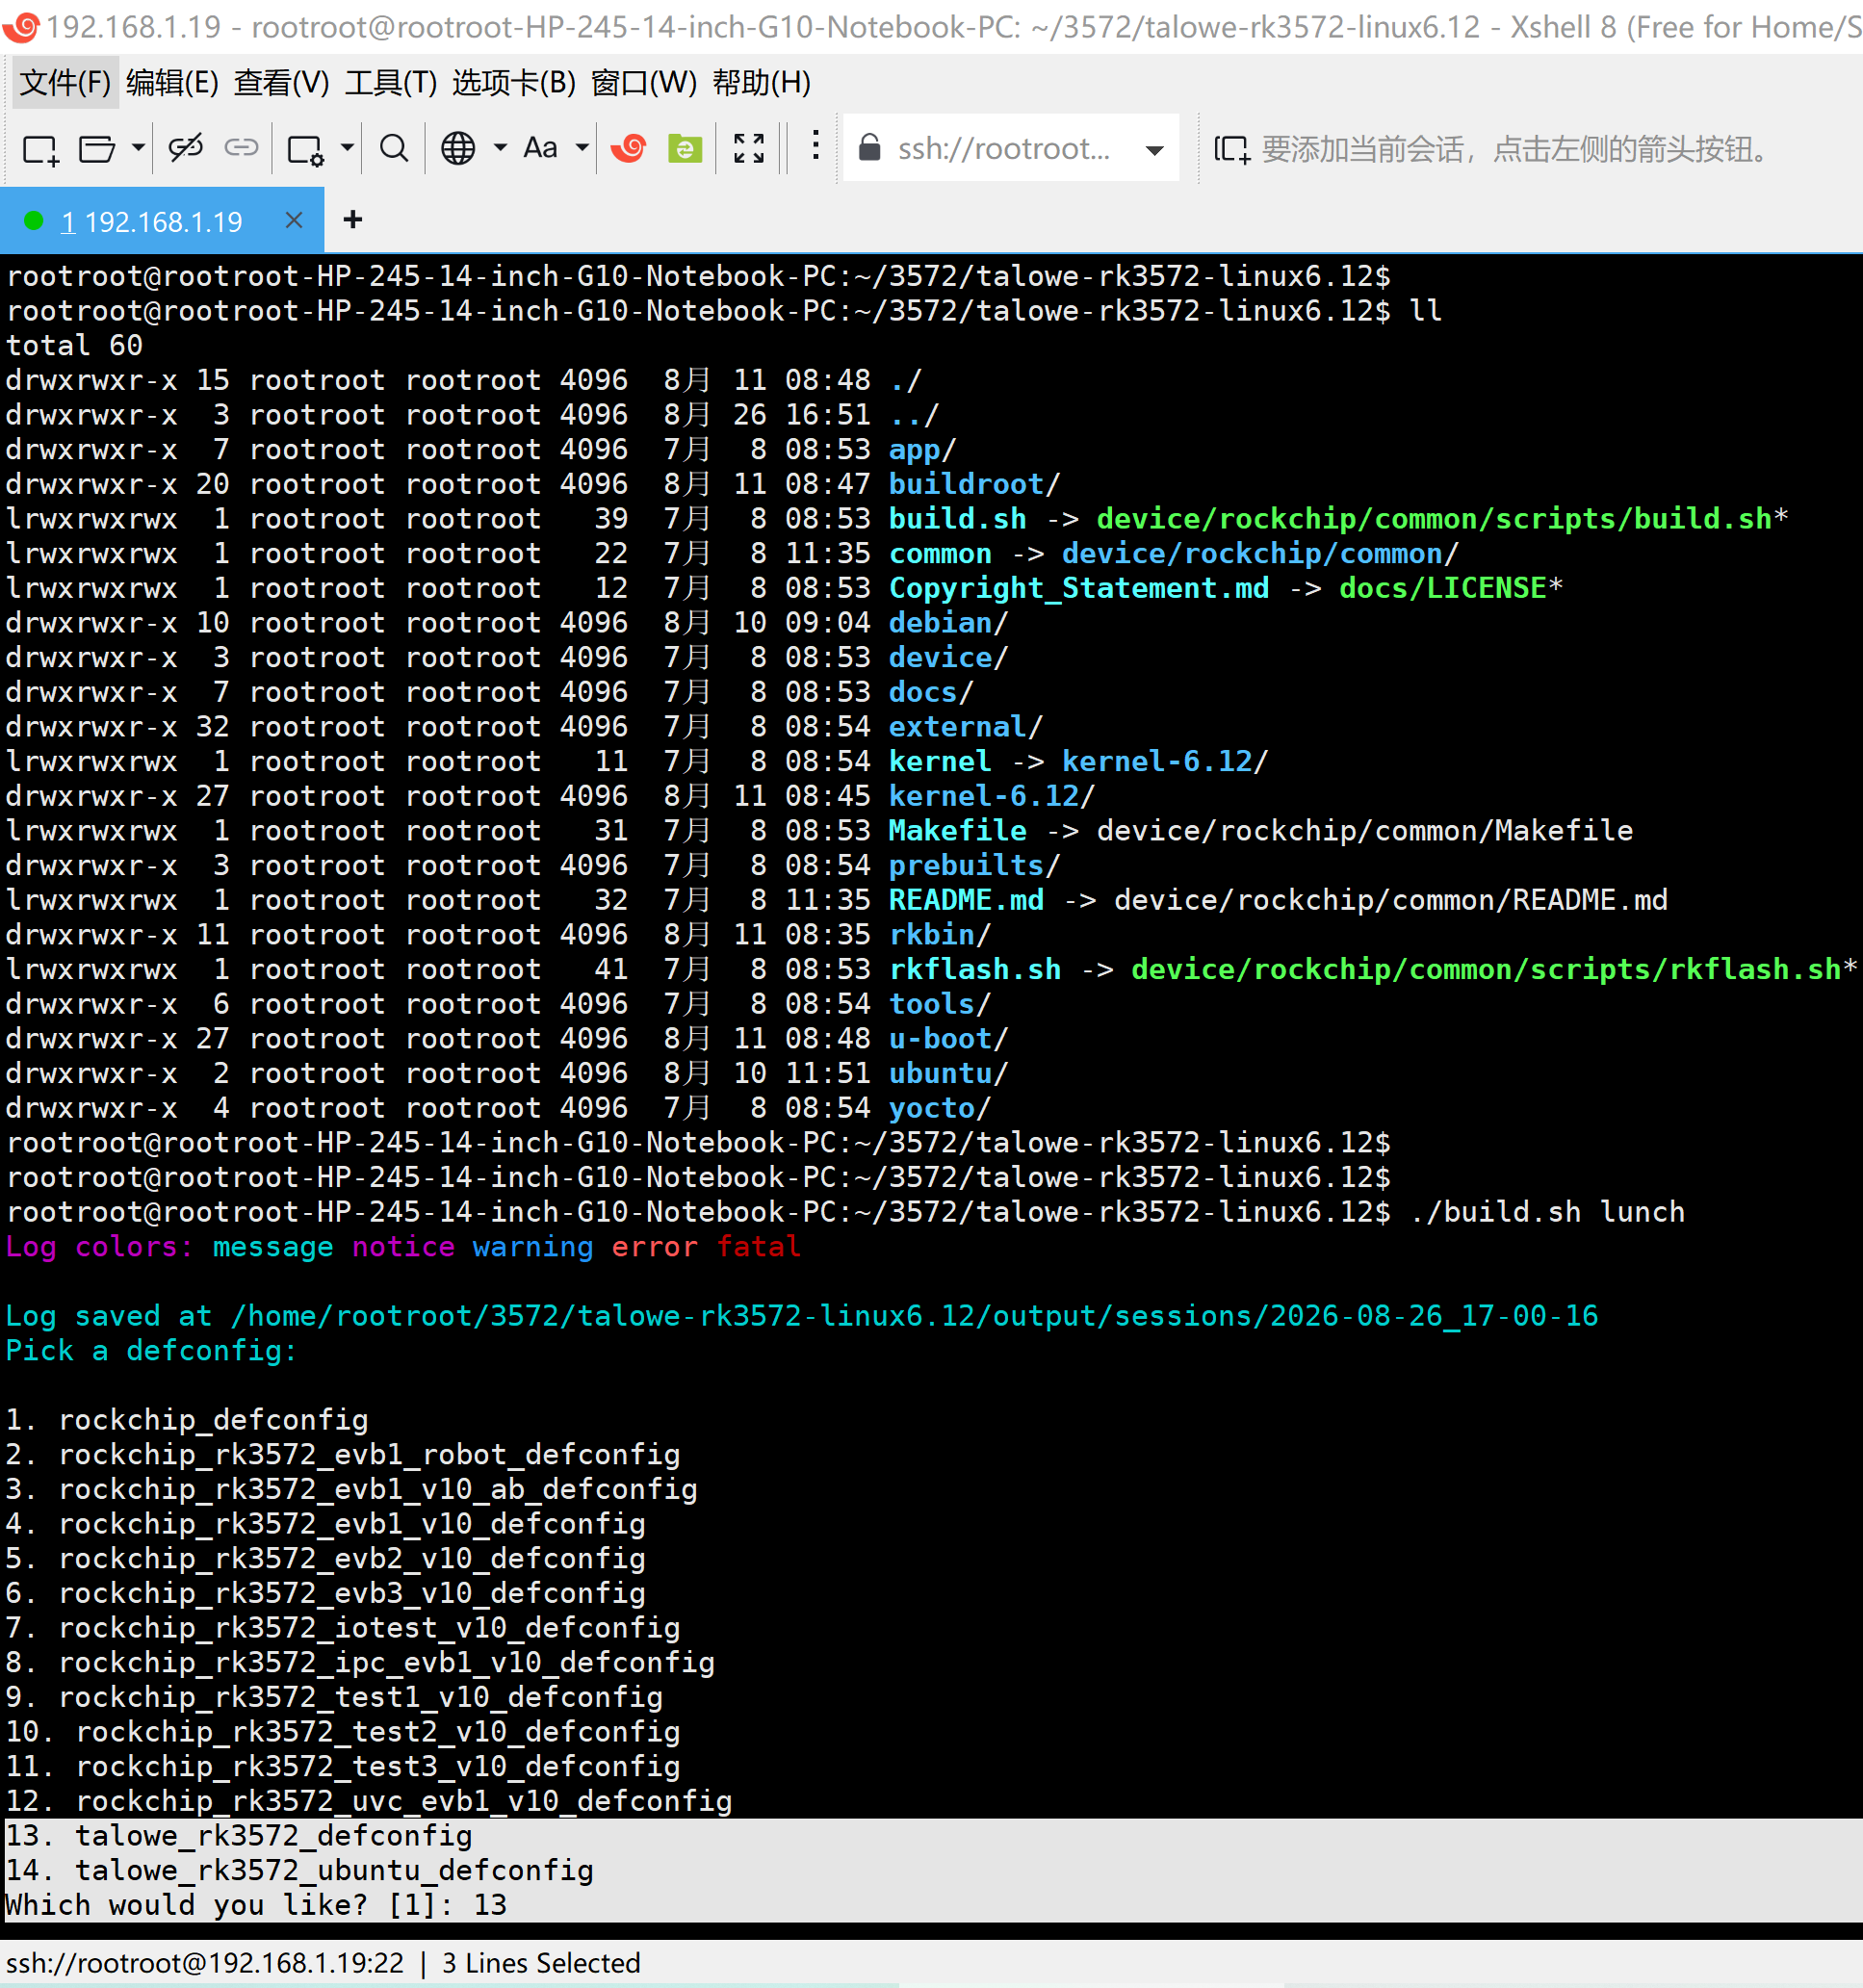Click the kernel-6.12/ directory row name

pos(991,796)
